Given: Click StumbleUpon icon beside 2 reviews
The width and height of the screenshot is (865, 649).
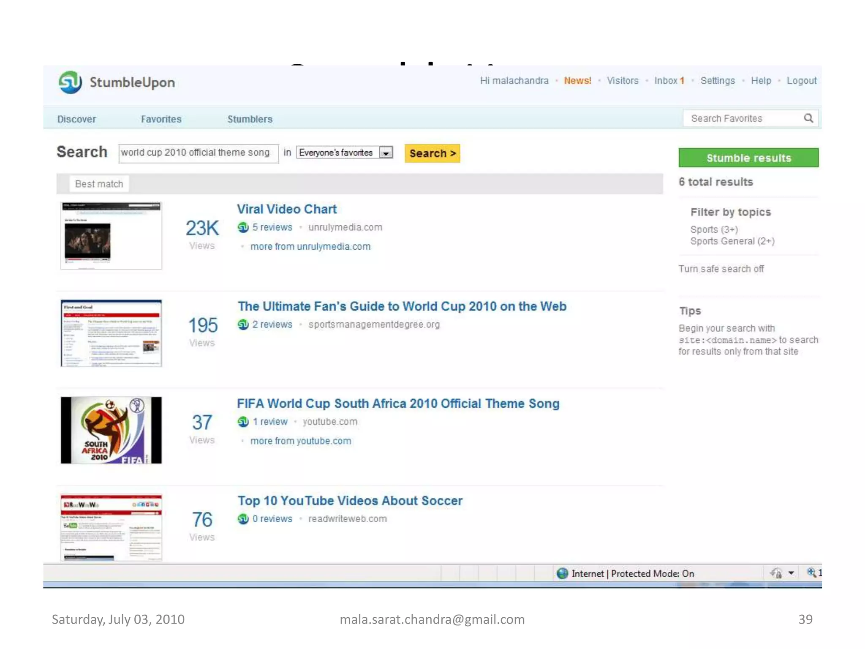Looking at the screenshot, I should coord(243,324).
